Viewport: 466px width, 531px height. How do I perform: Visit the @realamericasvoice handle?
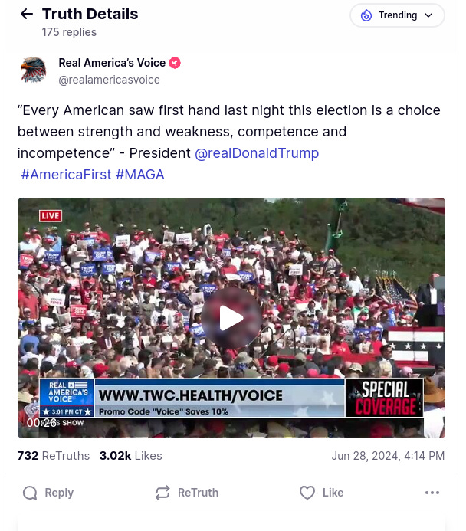[109, 80]
